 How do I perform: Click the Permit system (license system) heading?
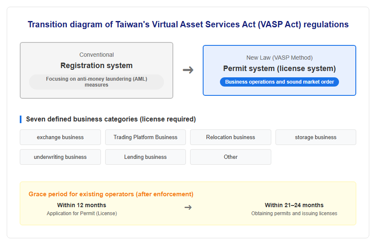pyautogui.click(x=279, y=68)
